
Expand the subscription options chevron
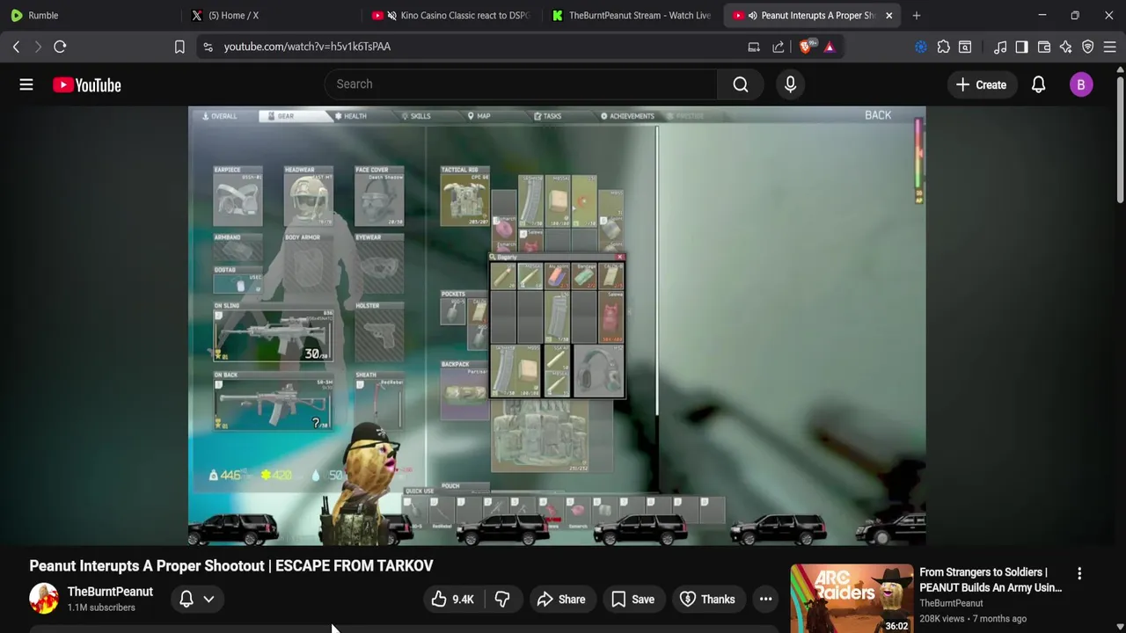[208, 600]
